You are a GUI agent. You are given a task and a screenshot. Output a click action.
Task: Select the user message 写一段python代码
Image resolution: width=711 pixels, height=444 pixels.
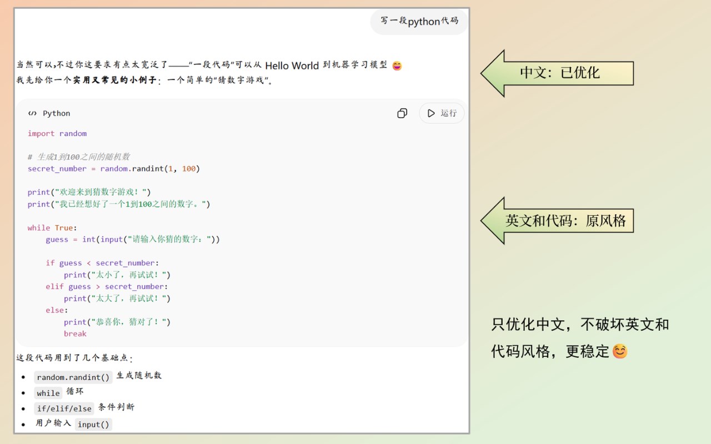419,21
